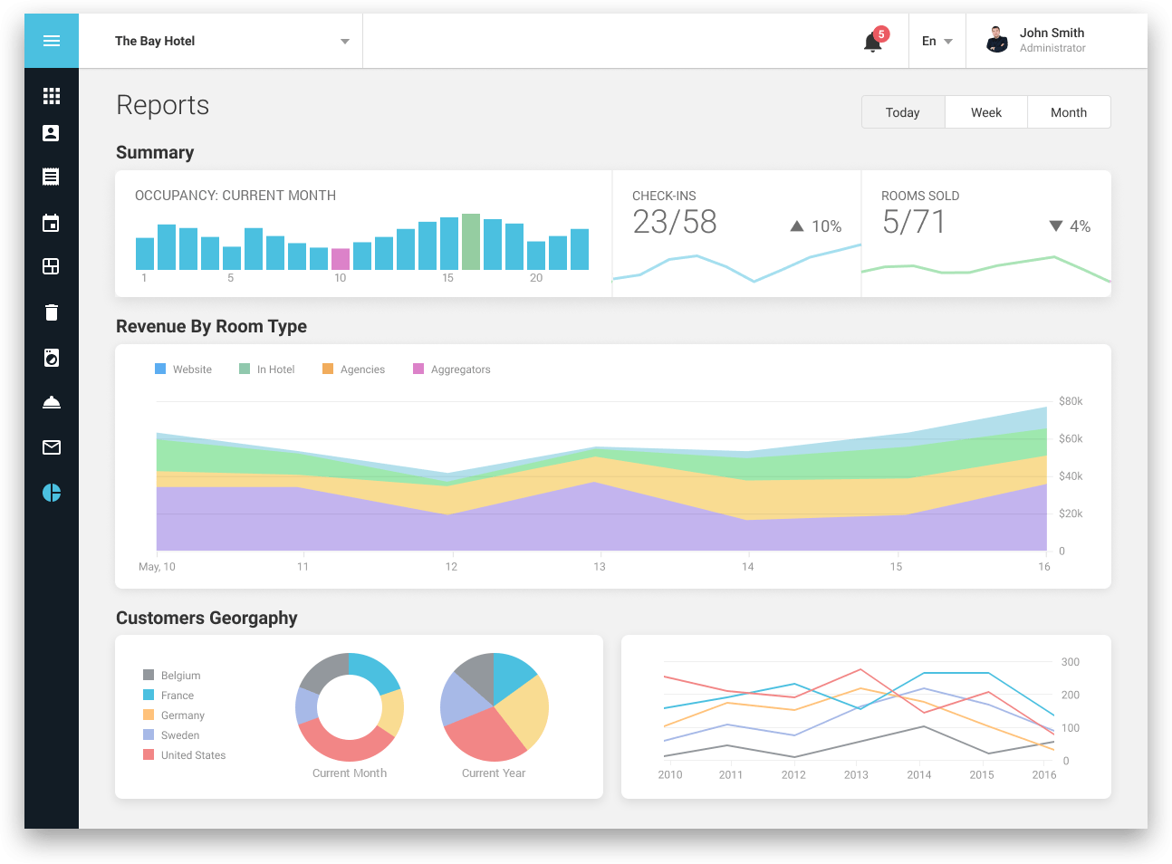
Task: Click the trash icon in the sidebar
Action: point(51,312)
